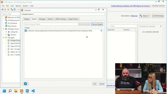Screen dimensions: 167x94
Task: Click OK in the Schedule dialog
Action: [95, 84]
